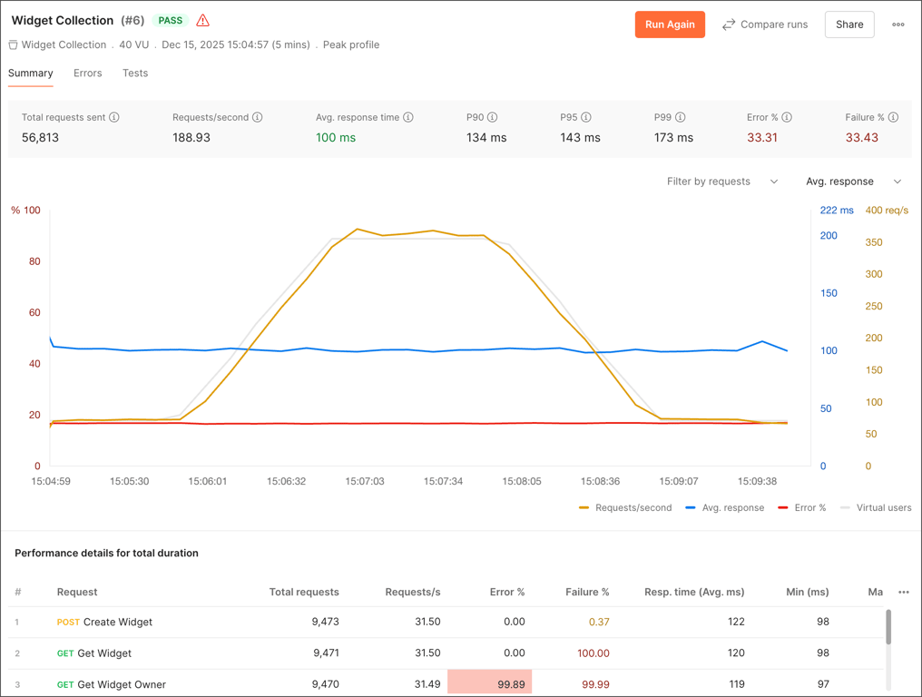Click the warning triangle beside the PASS badge
Viewport: 922px width, 697px height.
coord(202,19)
